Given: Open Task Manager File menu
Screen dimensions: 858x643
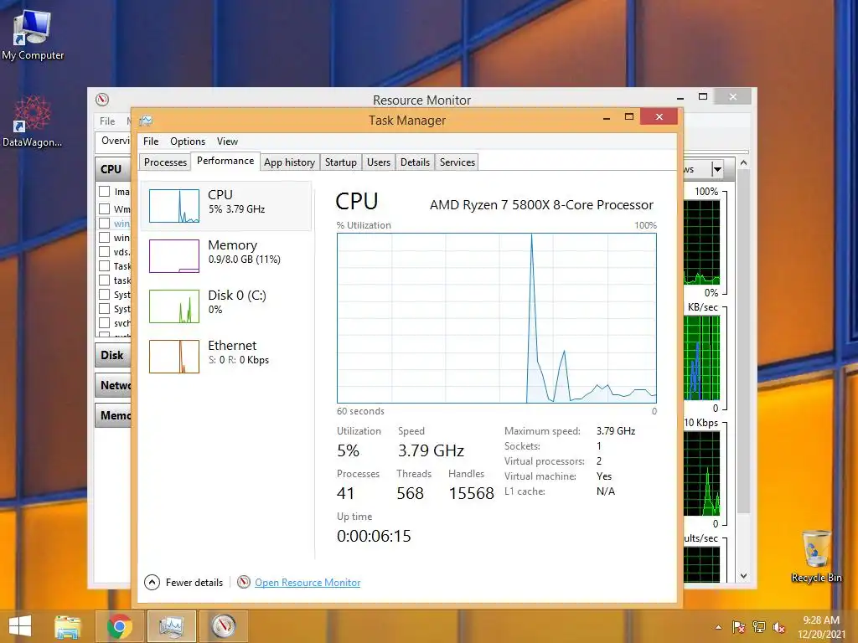Looking at the screenshot, I should coord(151,141).
